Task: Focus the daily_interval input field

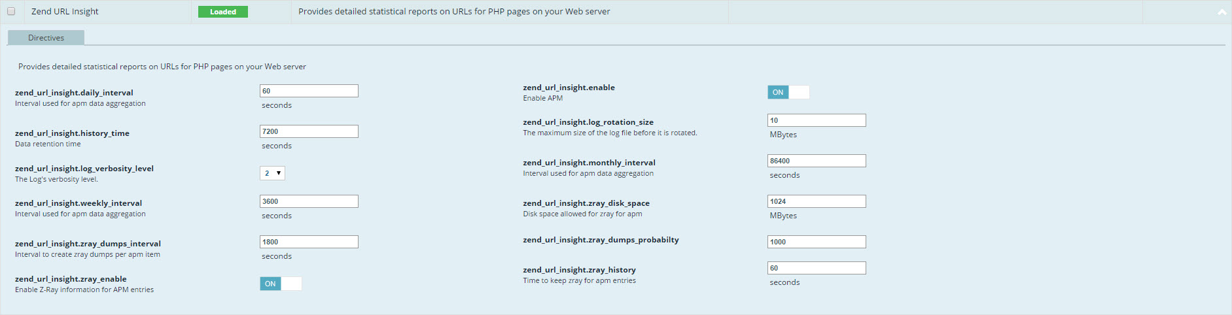Action: click(309, 91)
